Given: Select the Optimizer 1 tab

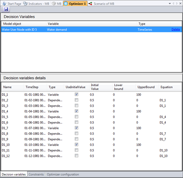Looking at the screenshot, I should point(75,4).
